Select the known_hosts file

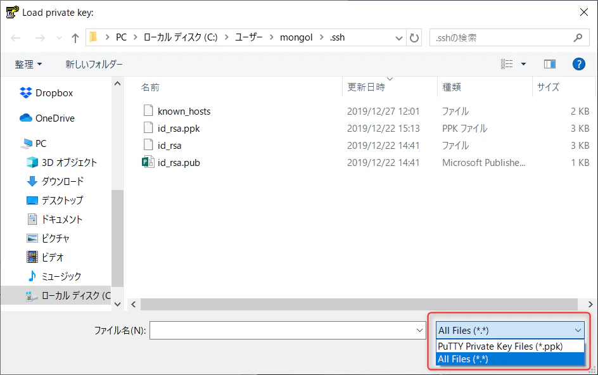pyautogui.click(x=184, y=111)
